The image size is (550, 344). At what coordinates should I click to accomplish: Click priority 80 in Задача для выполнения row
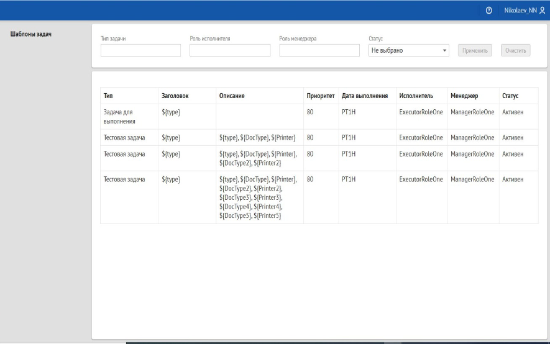click(x=310, y=112)
